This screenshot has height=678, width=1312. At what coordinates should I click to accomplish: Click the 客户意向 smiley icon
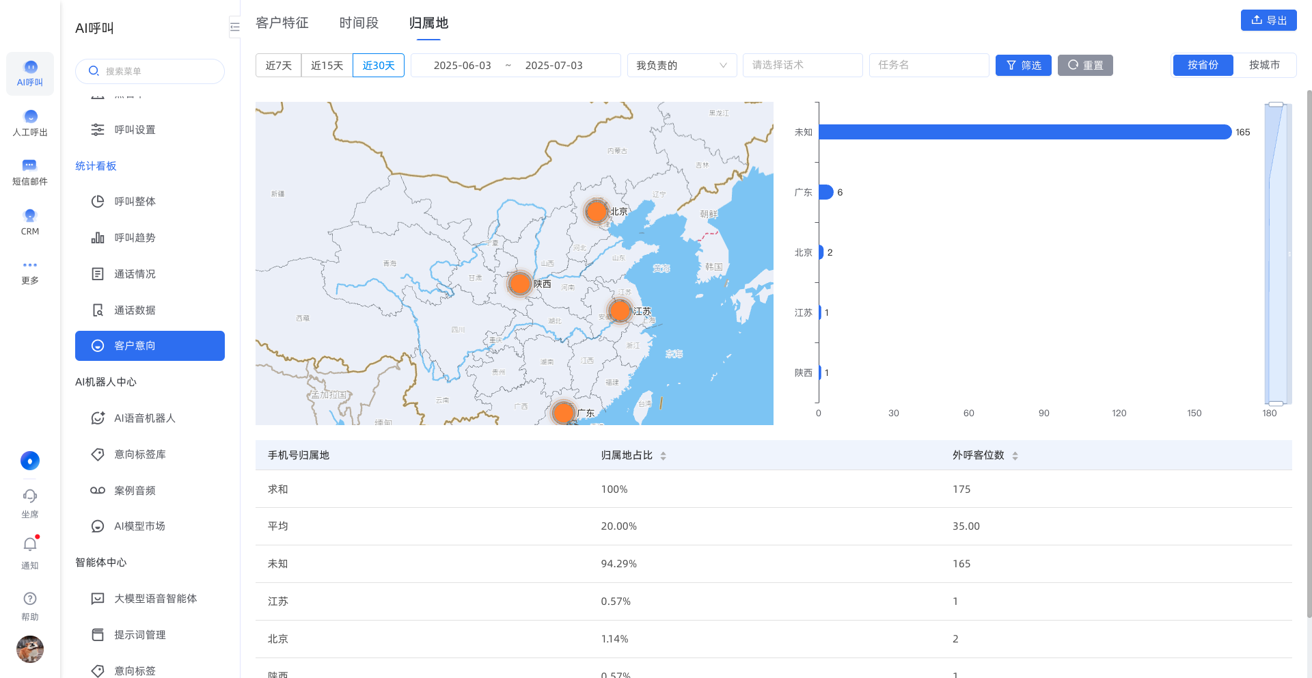pyautogui.click(x=98, y=346)
